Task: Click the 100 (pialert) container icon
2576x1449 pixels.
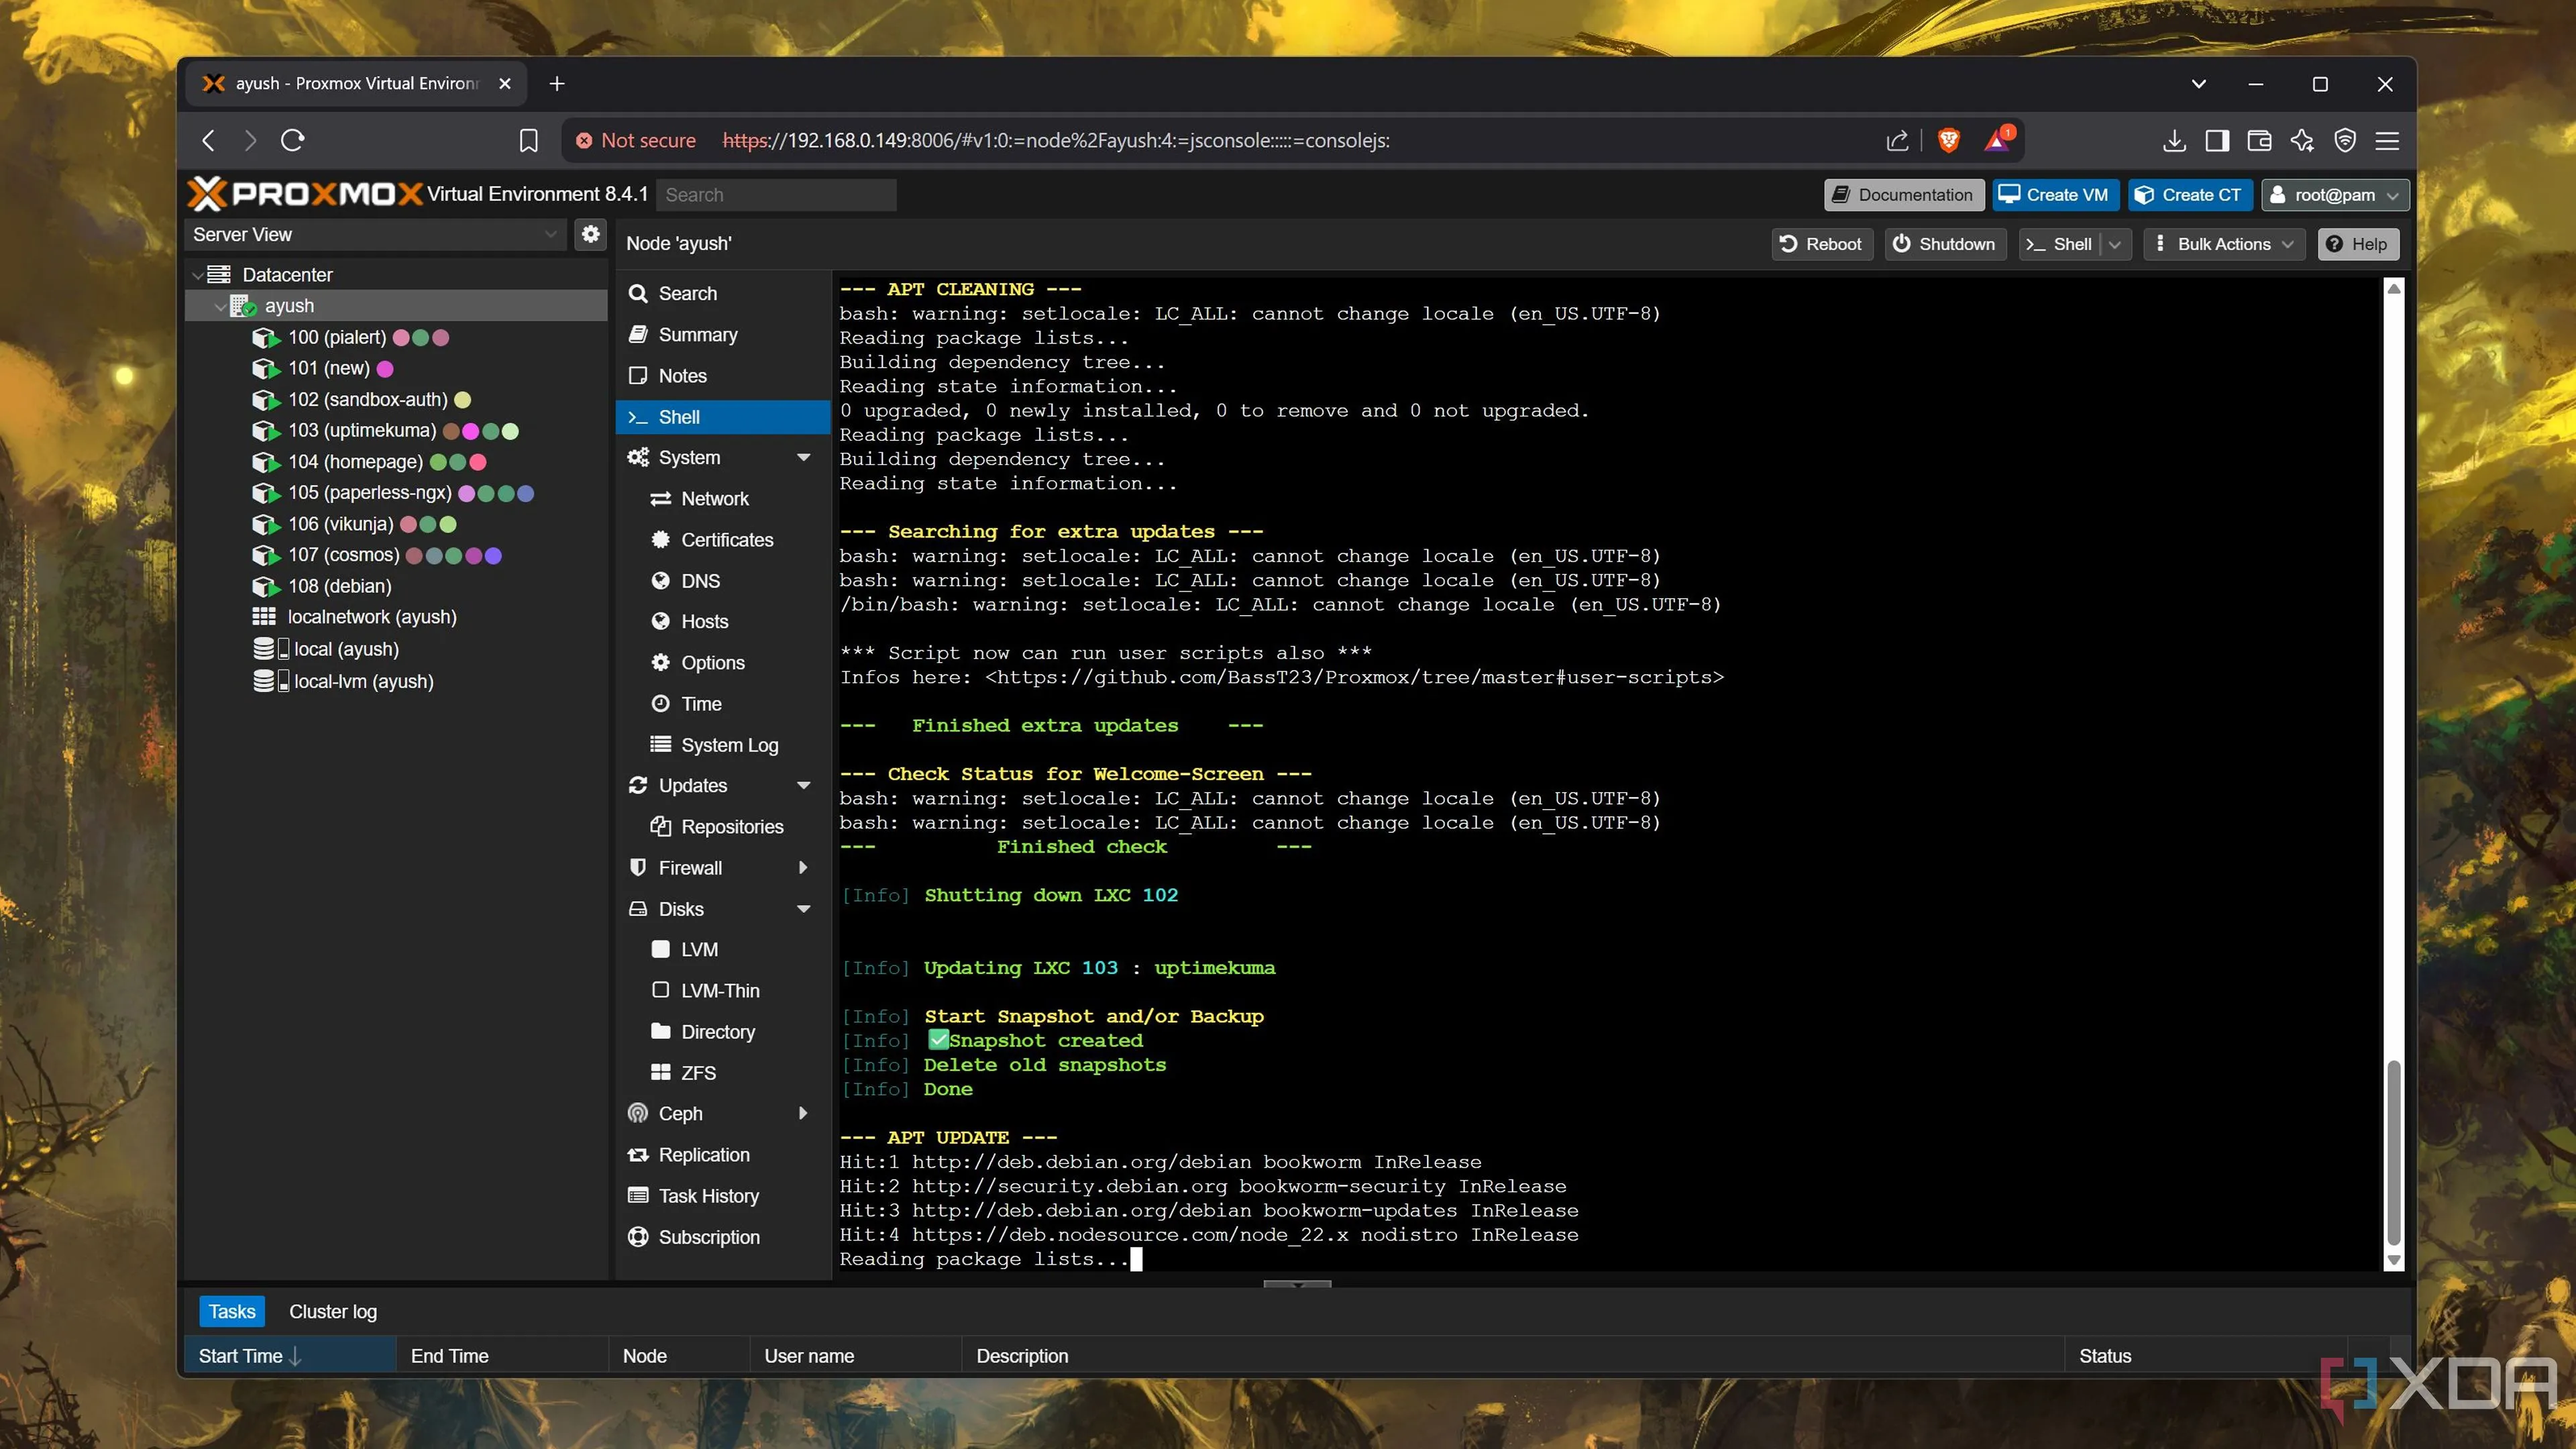Action: (x=265, y=338)
